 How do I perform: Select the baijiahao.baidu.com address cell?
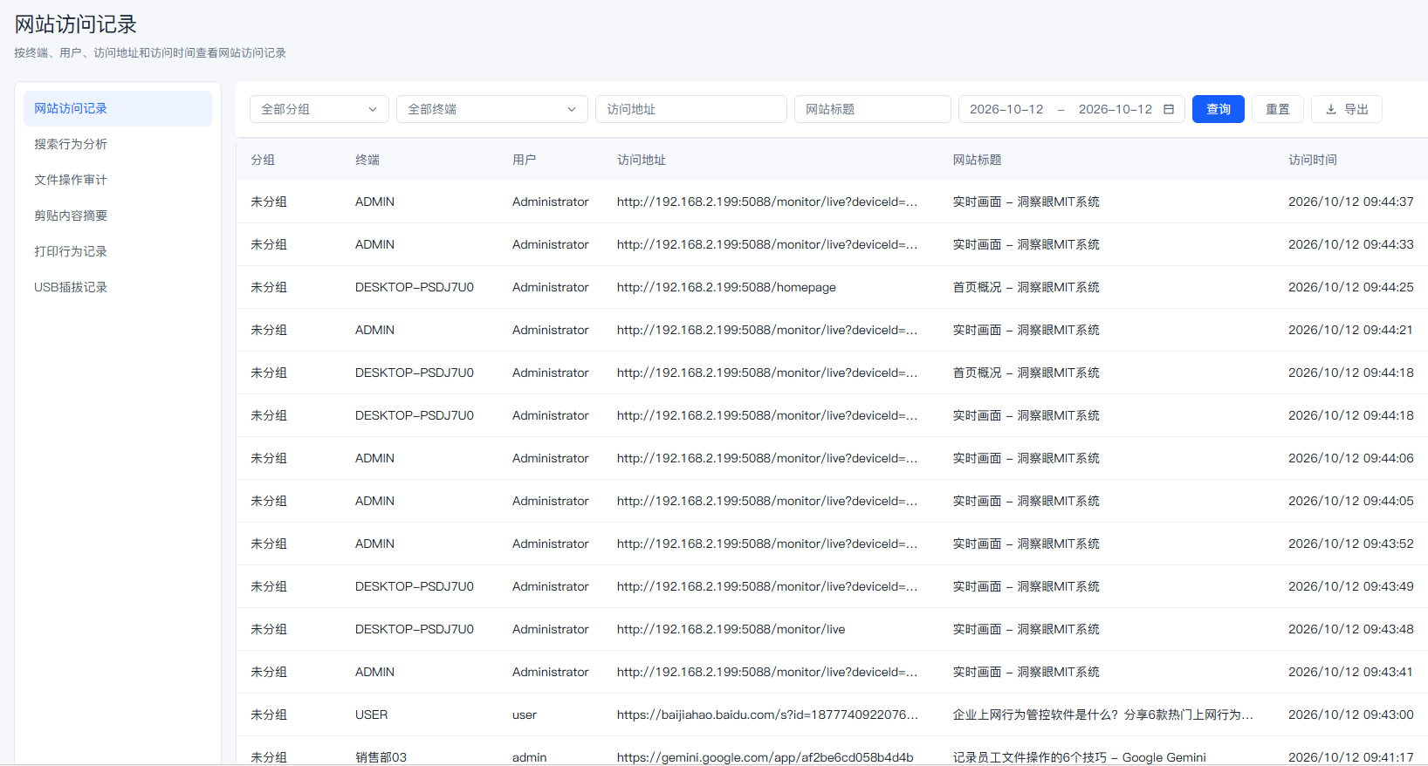tap(767, 715)
